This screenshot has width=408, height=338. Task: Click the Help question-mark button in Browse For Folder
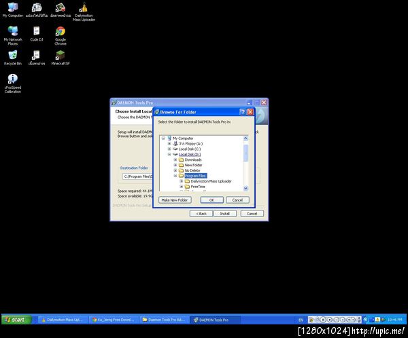pyautogui.click(x=243, y=112)
